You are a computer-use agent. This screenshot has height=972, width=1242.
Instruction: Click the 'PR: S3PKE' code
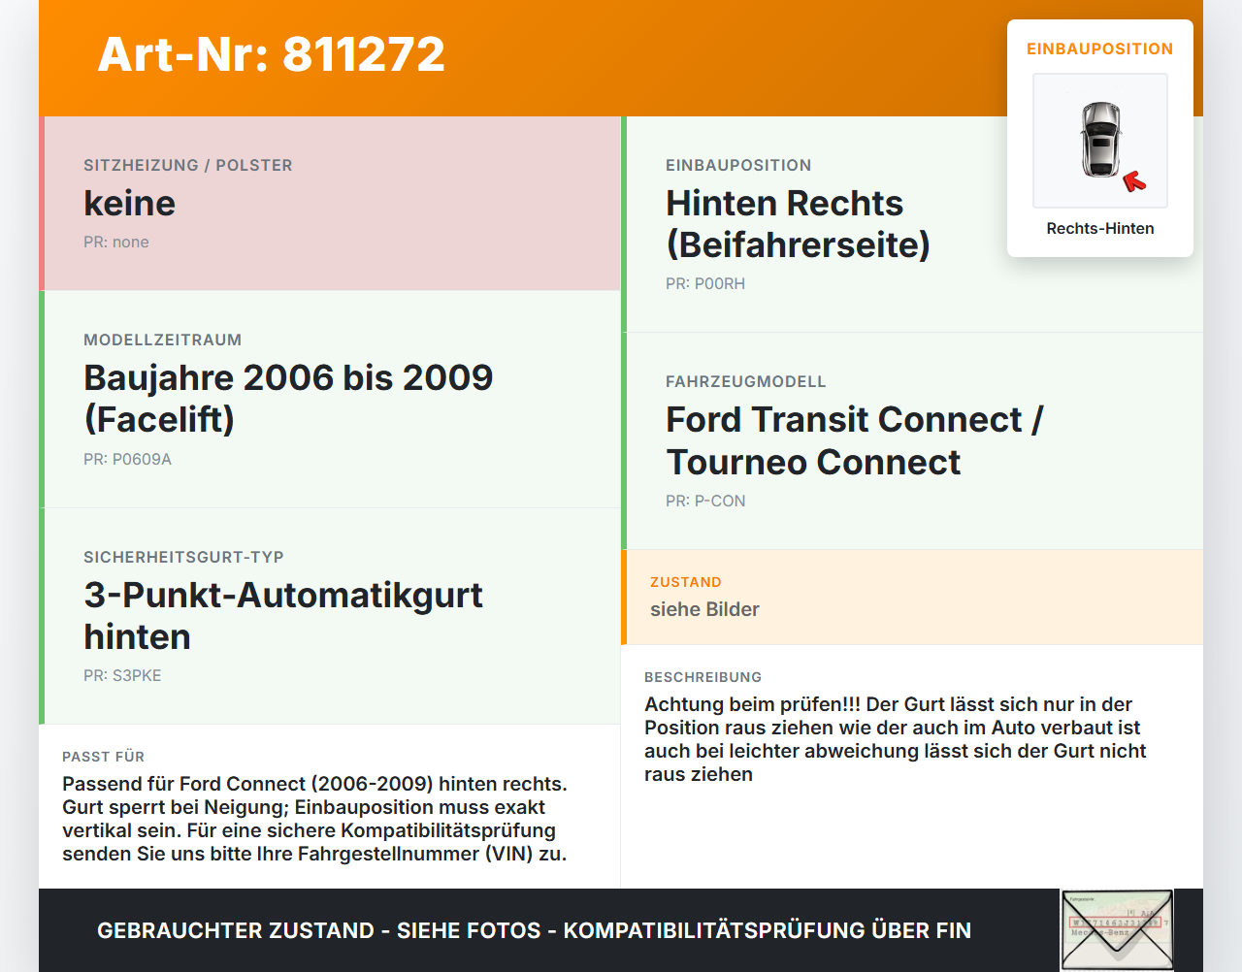click(x=122, y=676)
